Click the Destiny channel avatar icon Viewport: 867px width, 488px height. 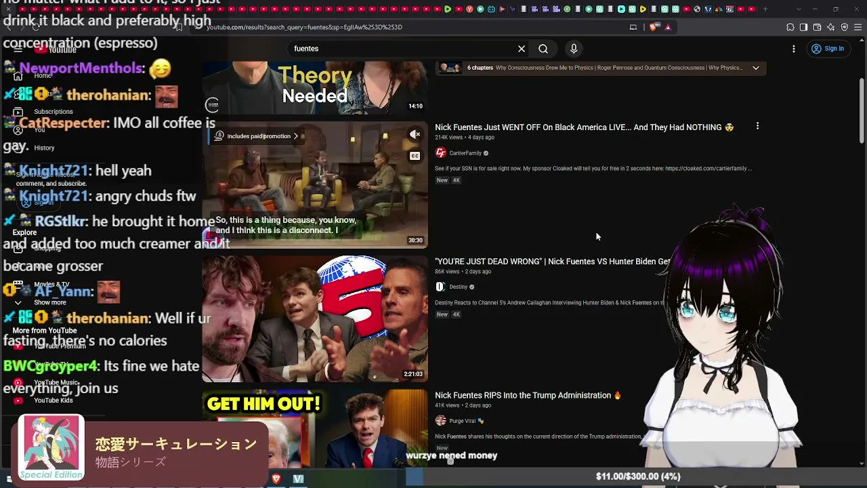click(x=440, y=287)
